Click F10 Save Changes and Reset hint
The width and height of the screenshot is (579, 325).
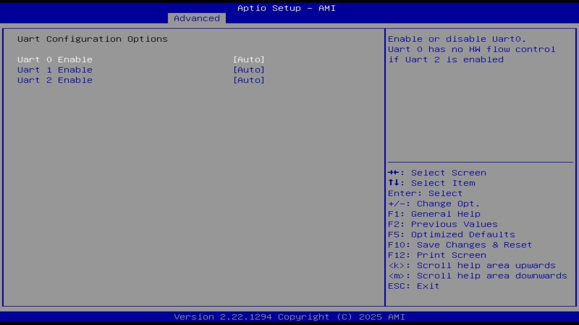pyautogui.click(x=460, y=245)
